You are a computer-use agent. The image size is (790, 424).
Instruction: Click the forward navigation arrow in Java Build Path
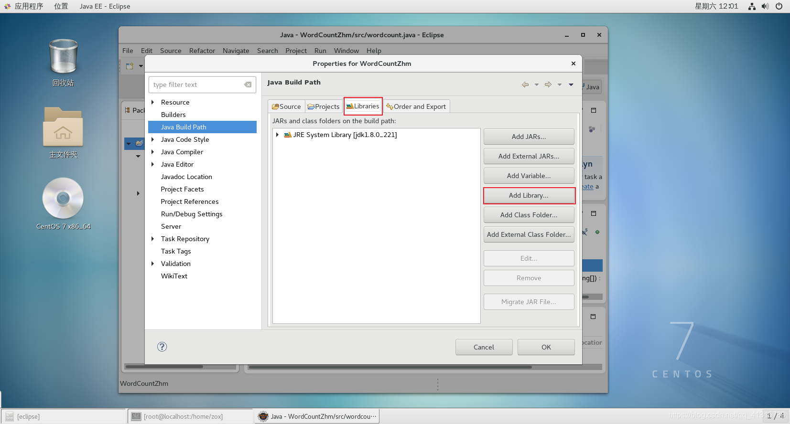tap(548, 85)
